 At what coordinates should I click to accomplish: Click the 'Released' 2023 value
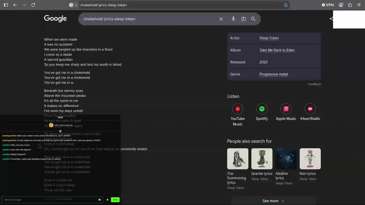pos(263,62)
